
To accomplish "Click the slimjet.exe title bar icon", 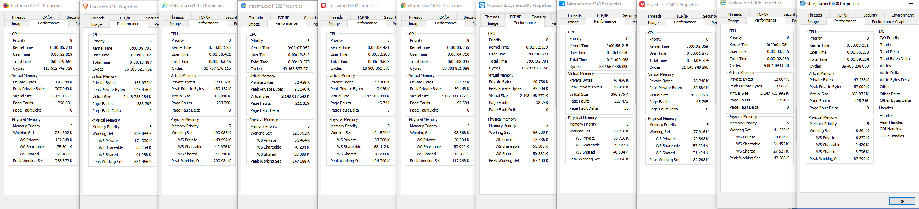I will click(x=802, y=4).
